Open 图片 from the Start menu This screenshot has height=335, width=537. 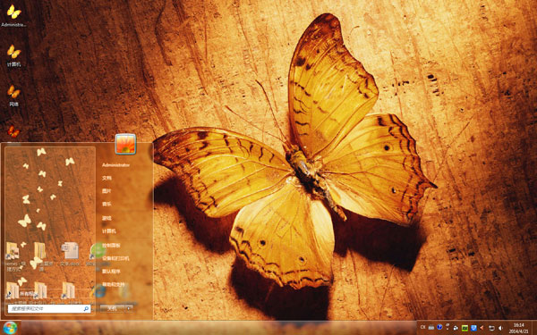click(107, 191)
